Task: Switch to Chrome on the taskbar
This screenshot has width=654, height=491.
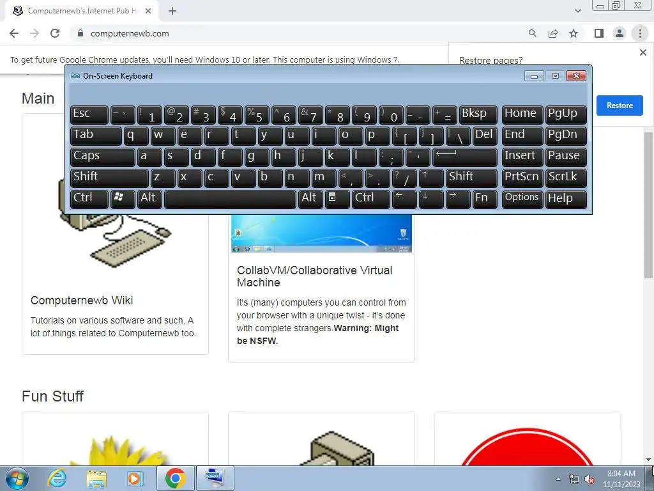Action: click(x=175, y=478)
